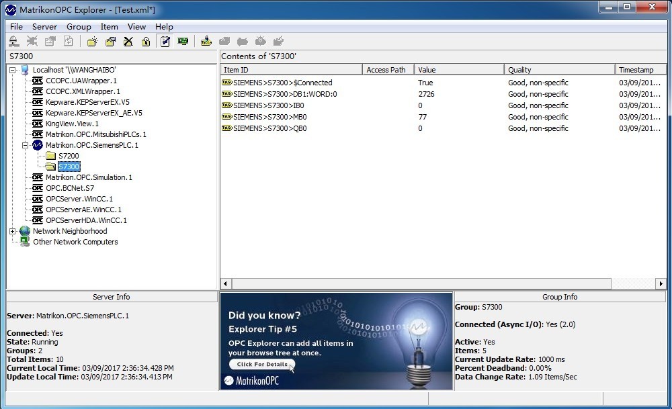Select OPCServer.WinCC.1 in server tree
The image size is (672, 409).
point(79,199)
